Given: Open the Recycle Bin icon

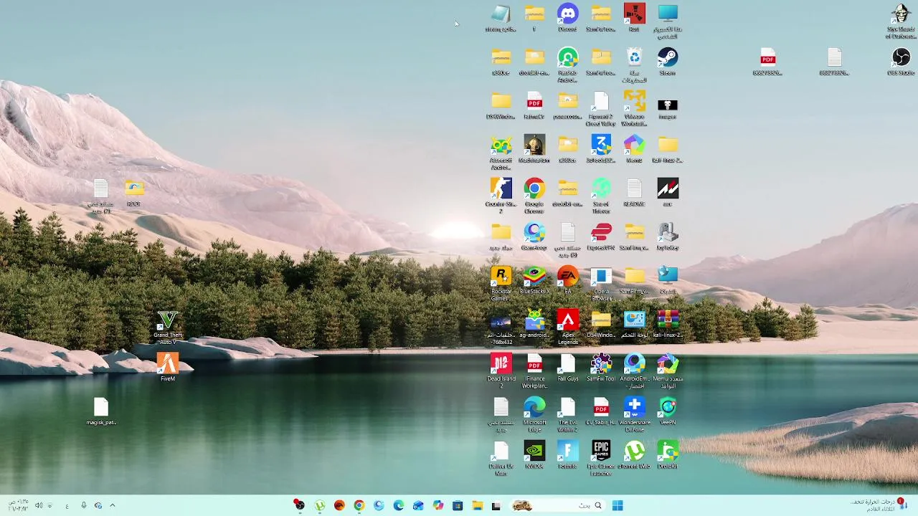Looking at the screenshot, I should click(x=634, y=65).
